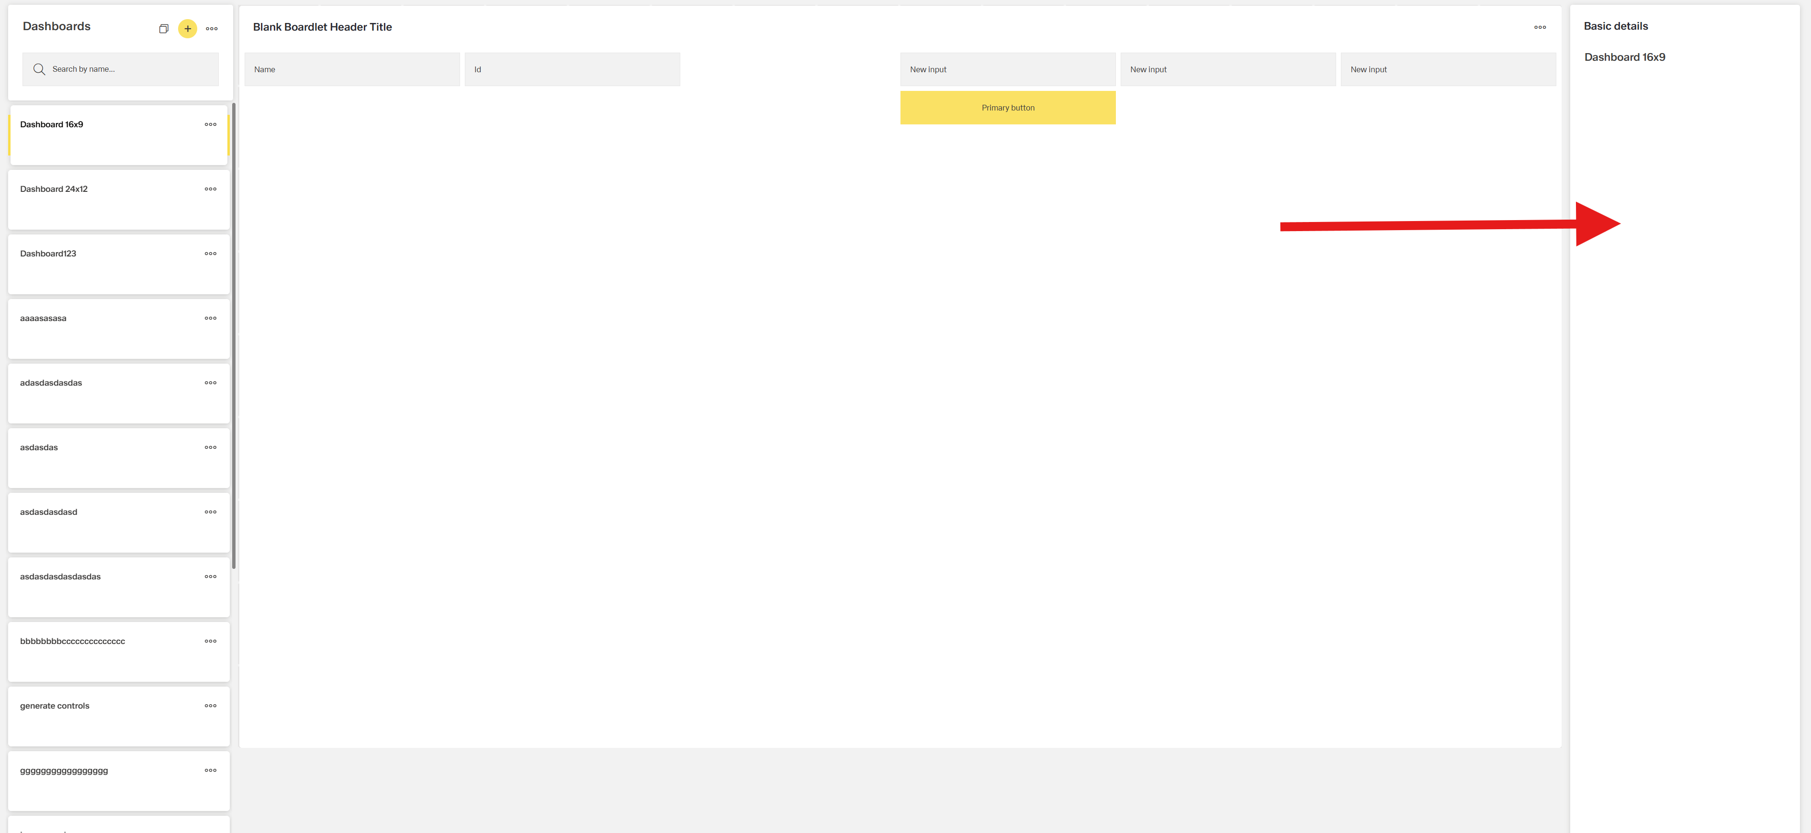Screen dimensions: 1811x833
Task: Open the Dashboard123 item options menu
Action: pyautogui.click(x=210, y=254)
